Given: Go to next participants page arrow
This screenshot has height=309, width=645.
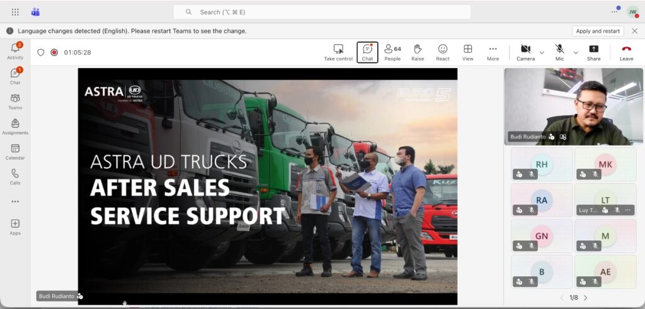Looking at the screenshot, I should click(x=585, y=298).
